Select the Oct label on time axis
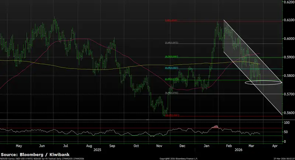 click(136, 146)
